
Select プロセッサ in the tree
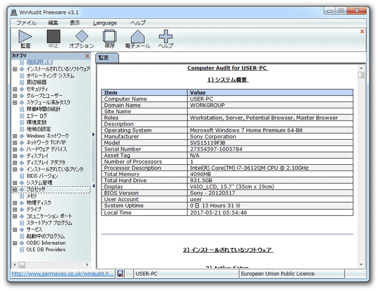click(36, 189)
